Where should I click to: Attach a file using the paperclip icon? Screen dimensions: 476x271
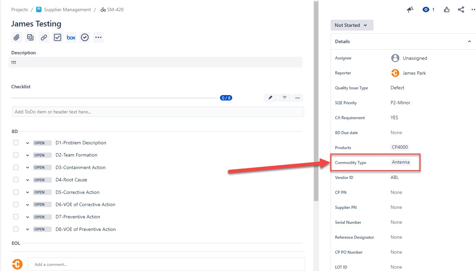pos(16,37)
